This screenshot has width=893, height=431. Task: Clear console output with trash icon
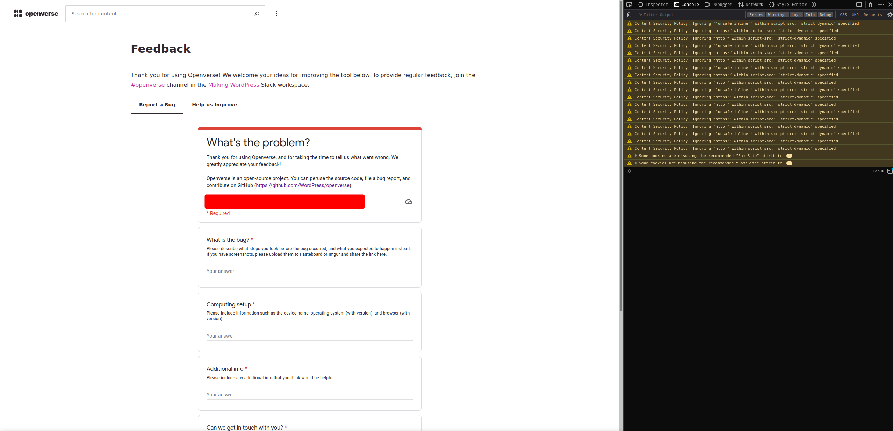629,15
